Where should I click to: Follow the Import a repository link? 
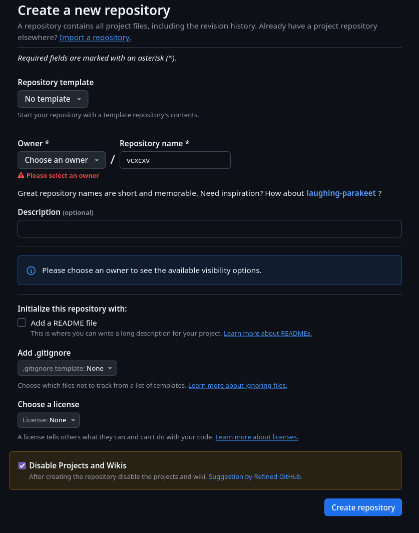point(95,38)
